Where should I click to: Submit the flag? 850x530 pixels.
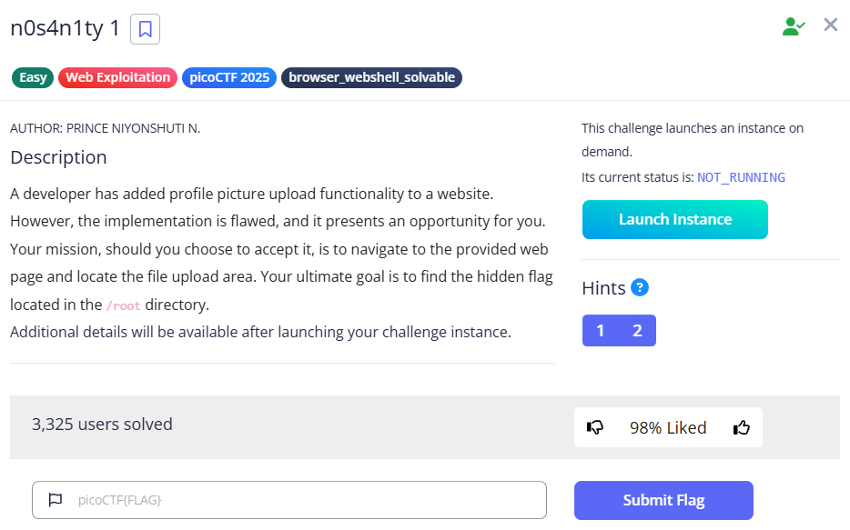pyautogui.click(x=663, y=500)
